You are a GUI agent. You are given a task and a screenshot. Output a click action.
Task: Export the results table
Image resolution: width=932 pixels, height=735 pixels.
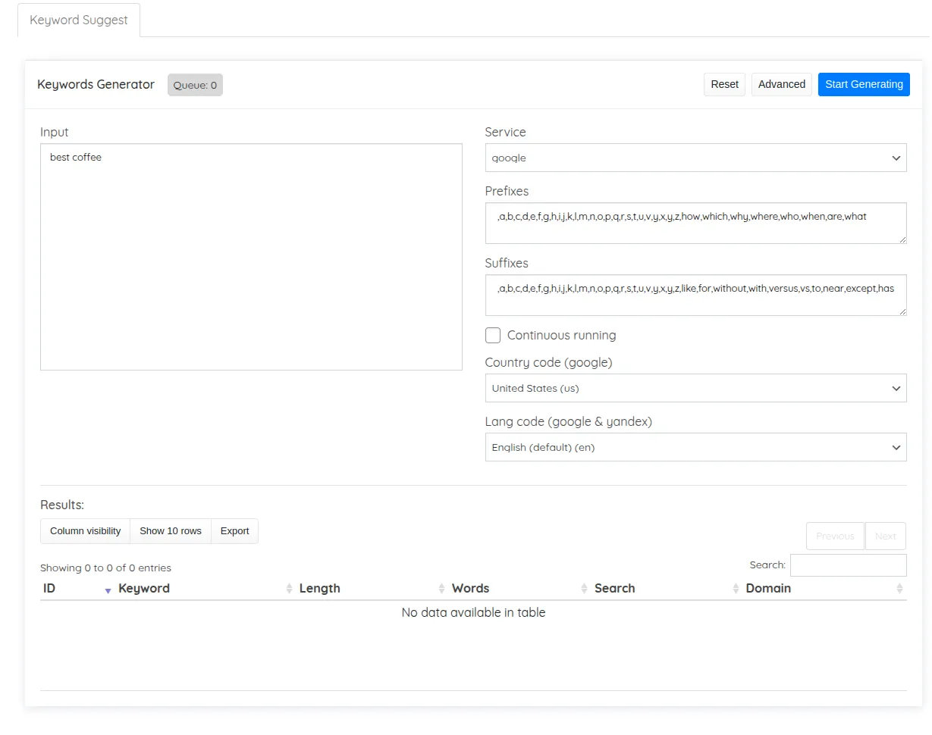point(234,531)
